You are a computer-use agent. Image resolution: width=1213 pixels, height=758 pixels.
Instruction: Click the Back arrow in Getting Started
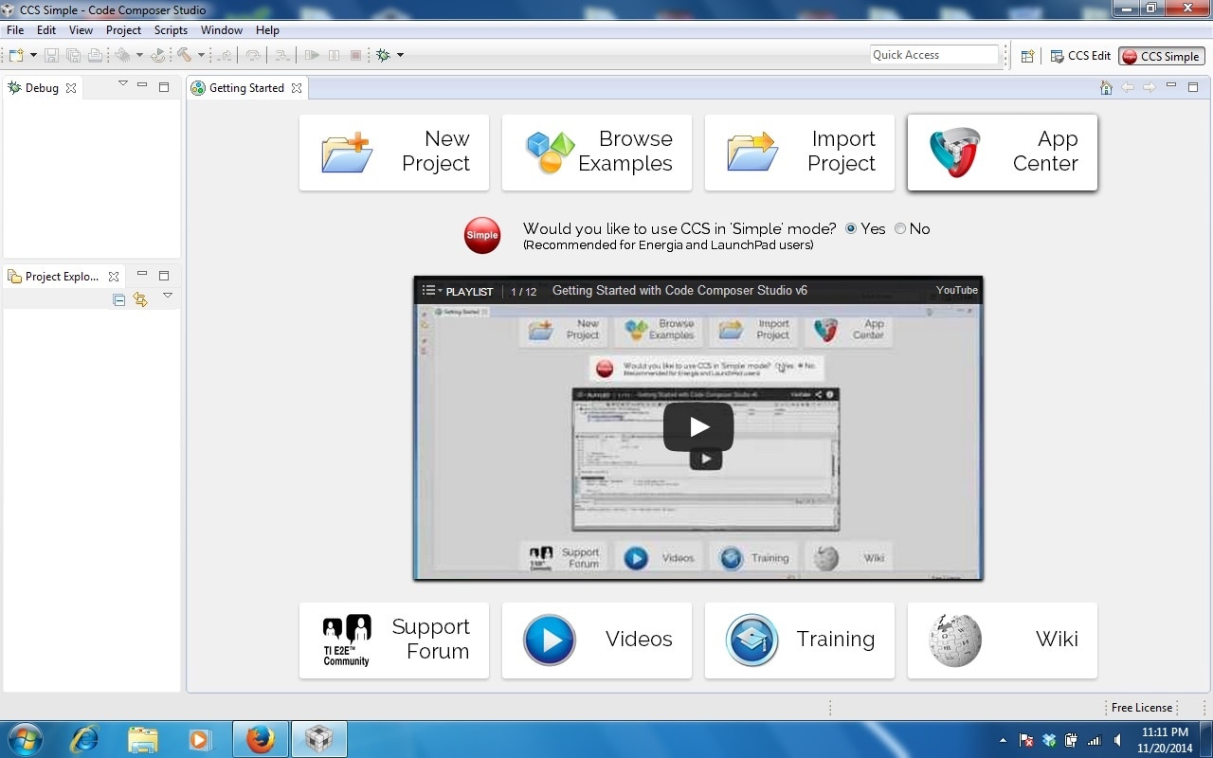point(1128,88)
